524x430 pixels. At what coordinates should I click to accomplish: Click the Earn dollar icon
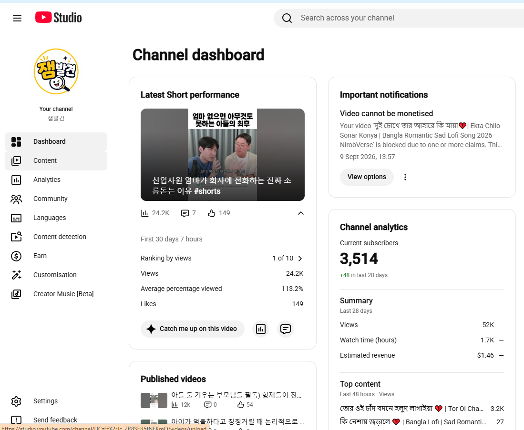[16, 256]
